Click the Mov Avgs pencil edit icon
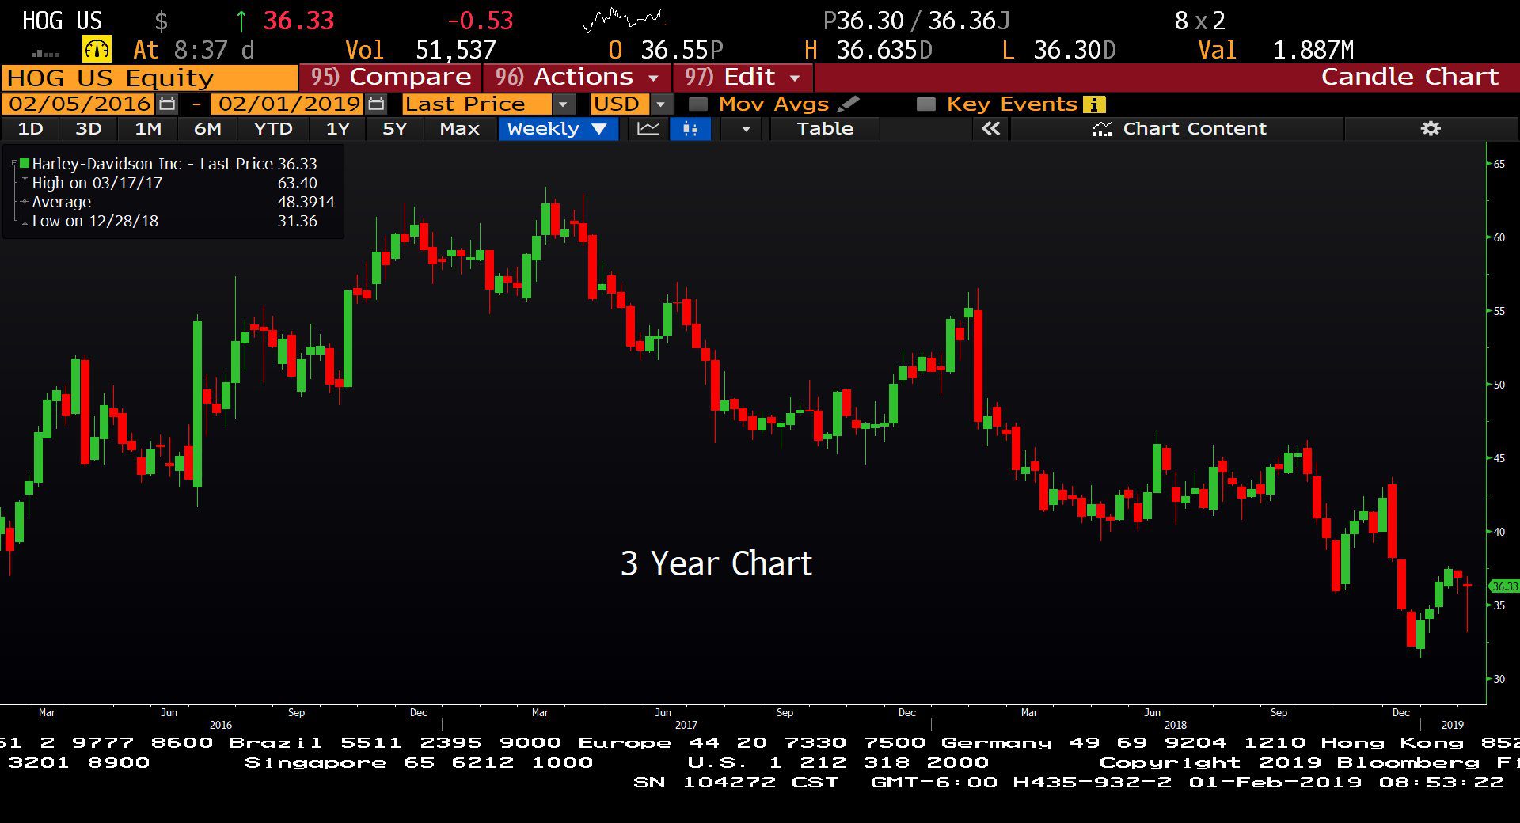Image resolution: width=1520 pixels, height=823 pixels. point(848,104)
